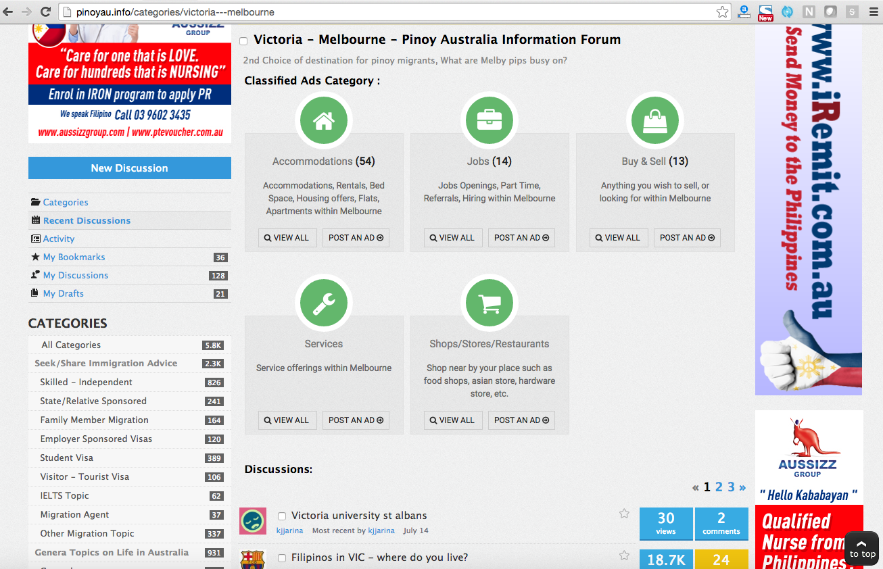Open Recent Discussions in the sidebar
The image size is (883, 569).
click(87, 220)
